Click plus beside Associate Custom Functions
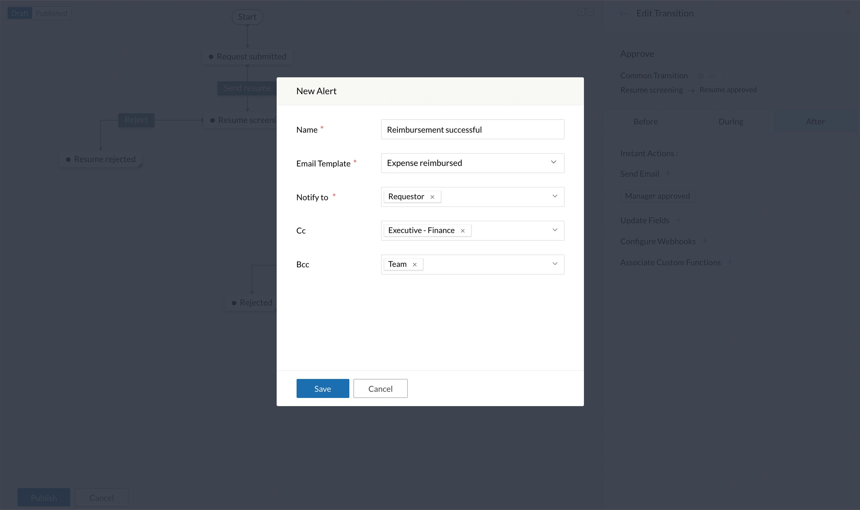 click(x=730, y=262)
